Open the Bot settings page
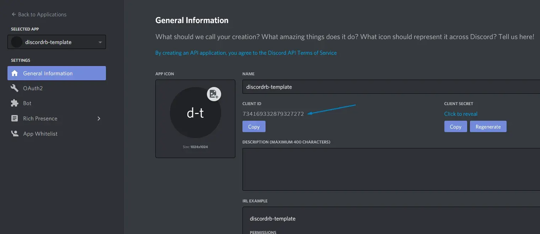This screenshot has width=540, height=234. click(27, 103)
